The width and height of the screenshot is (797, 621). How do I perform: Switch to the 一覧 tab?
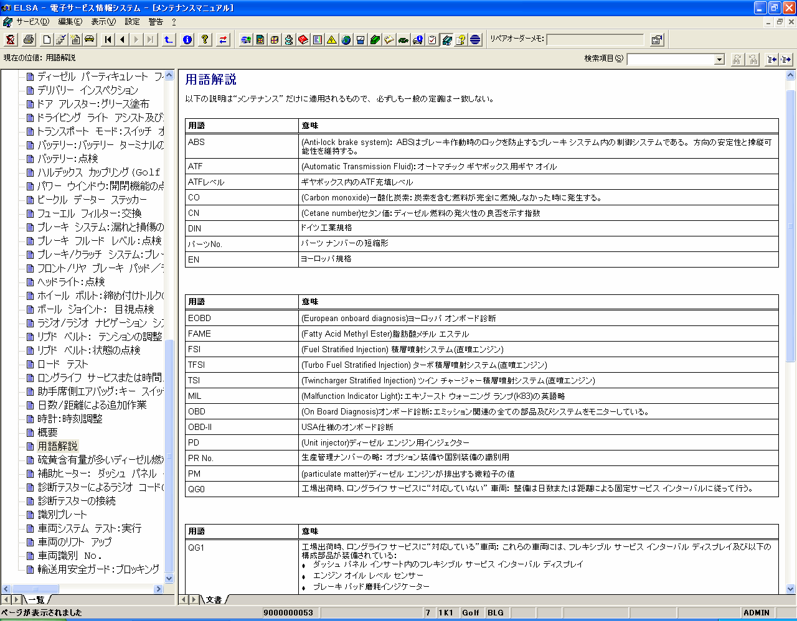[x=36, y=600]
